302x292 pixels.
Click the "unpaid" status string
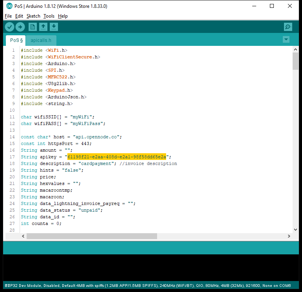click(89, 210)
